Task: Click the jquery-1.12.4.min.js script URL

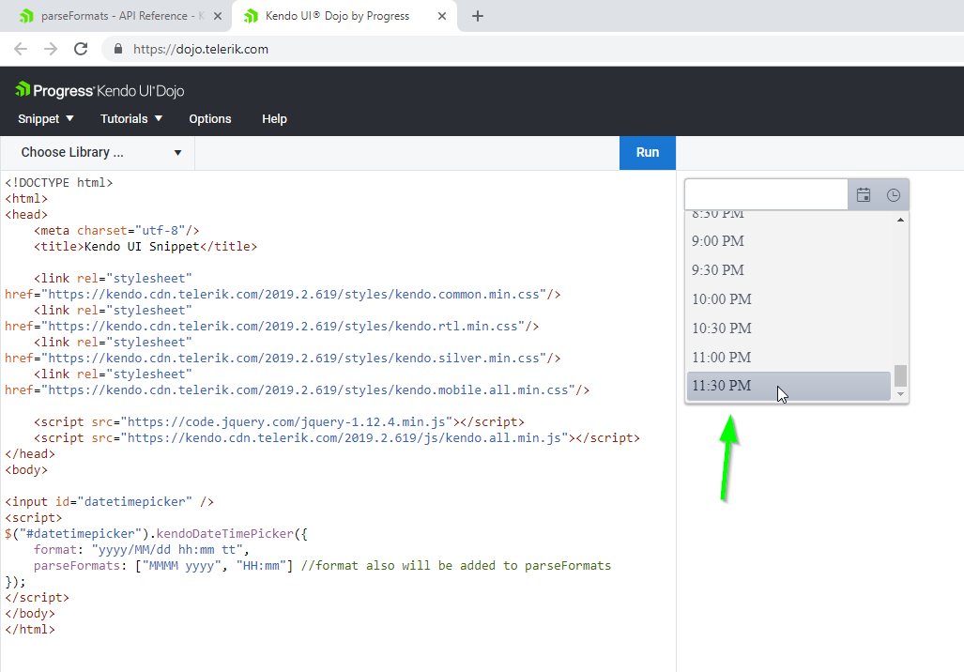Action: point(286,422)
